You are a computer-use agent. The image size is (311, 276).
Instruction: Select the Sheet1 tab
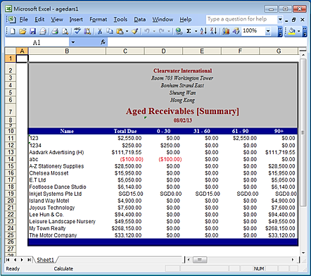point(45,260)
